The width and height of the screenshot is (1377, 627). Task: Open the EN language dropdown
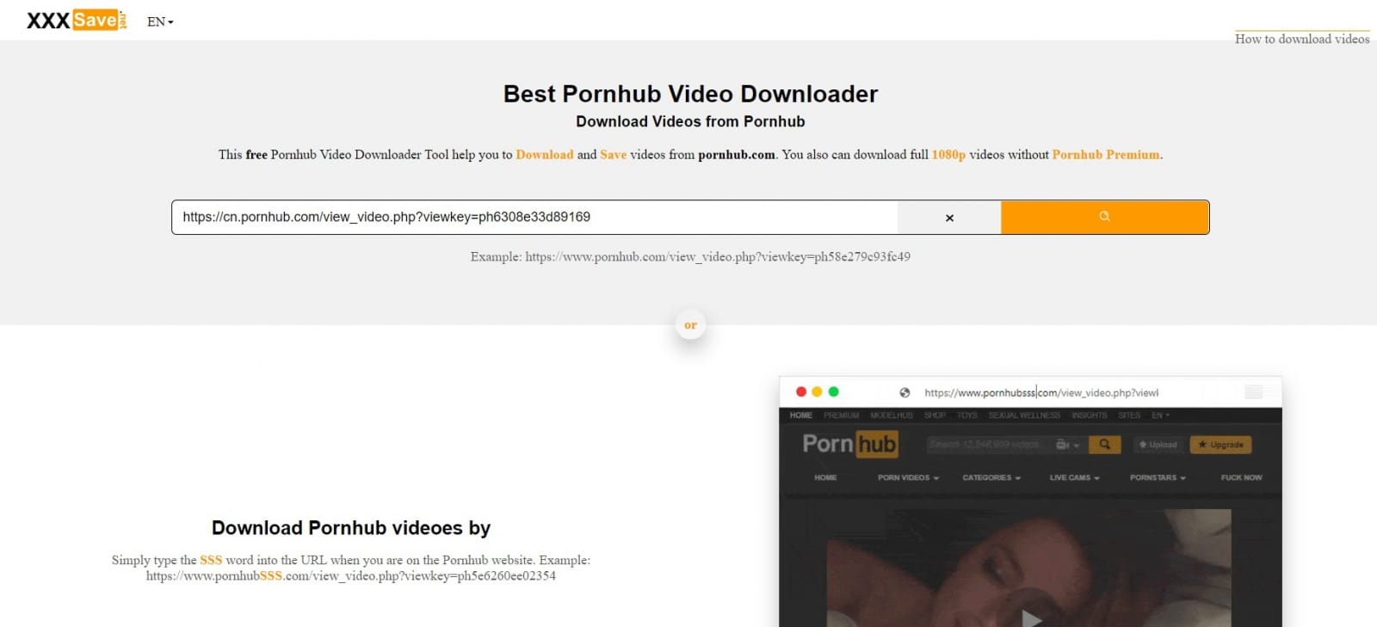[160, 22]
